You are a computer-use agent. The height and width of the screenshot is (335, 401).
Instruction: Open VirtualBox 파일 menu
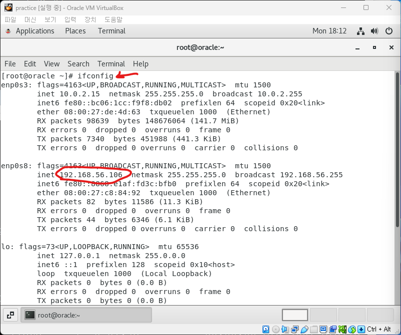(x=10, y=19)
